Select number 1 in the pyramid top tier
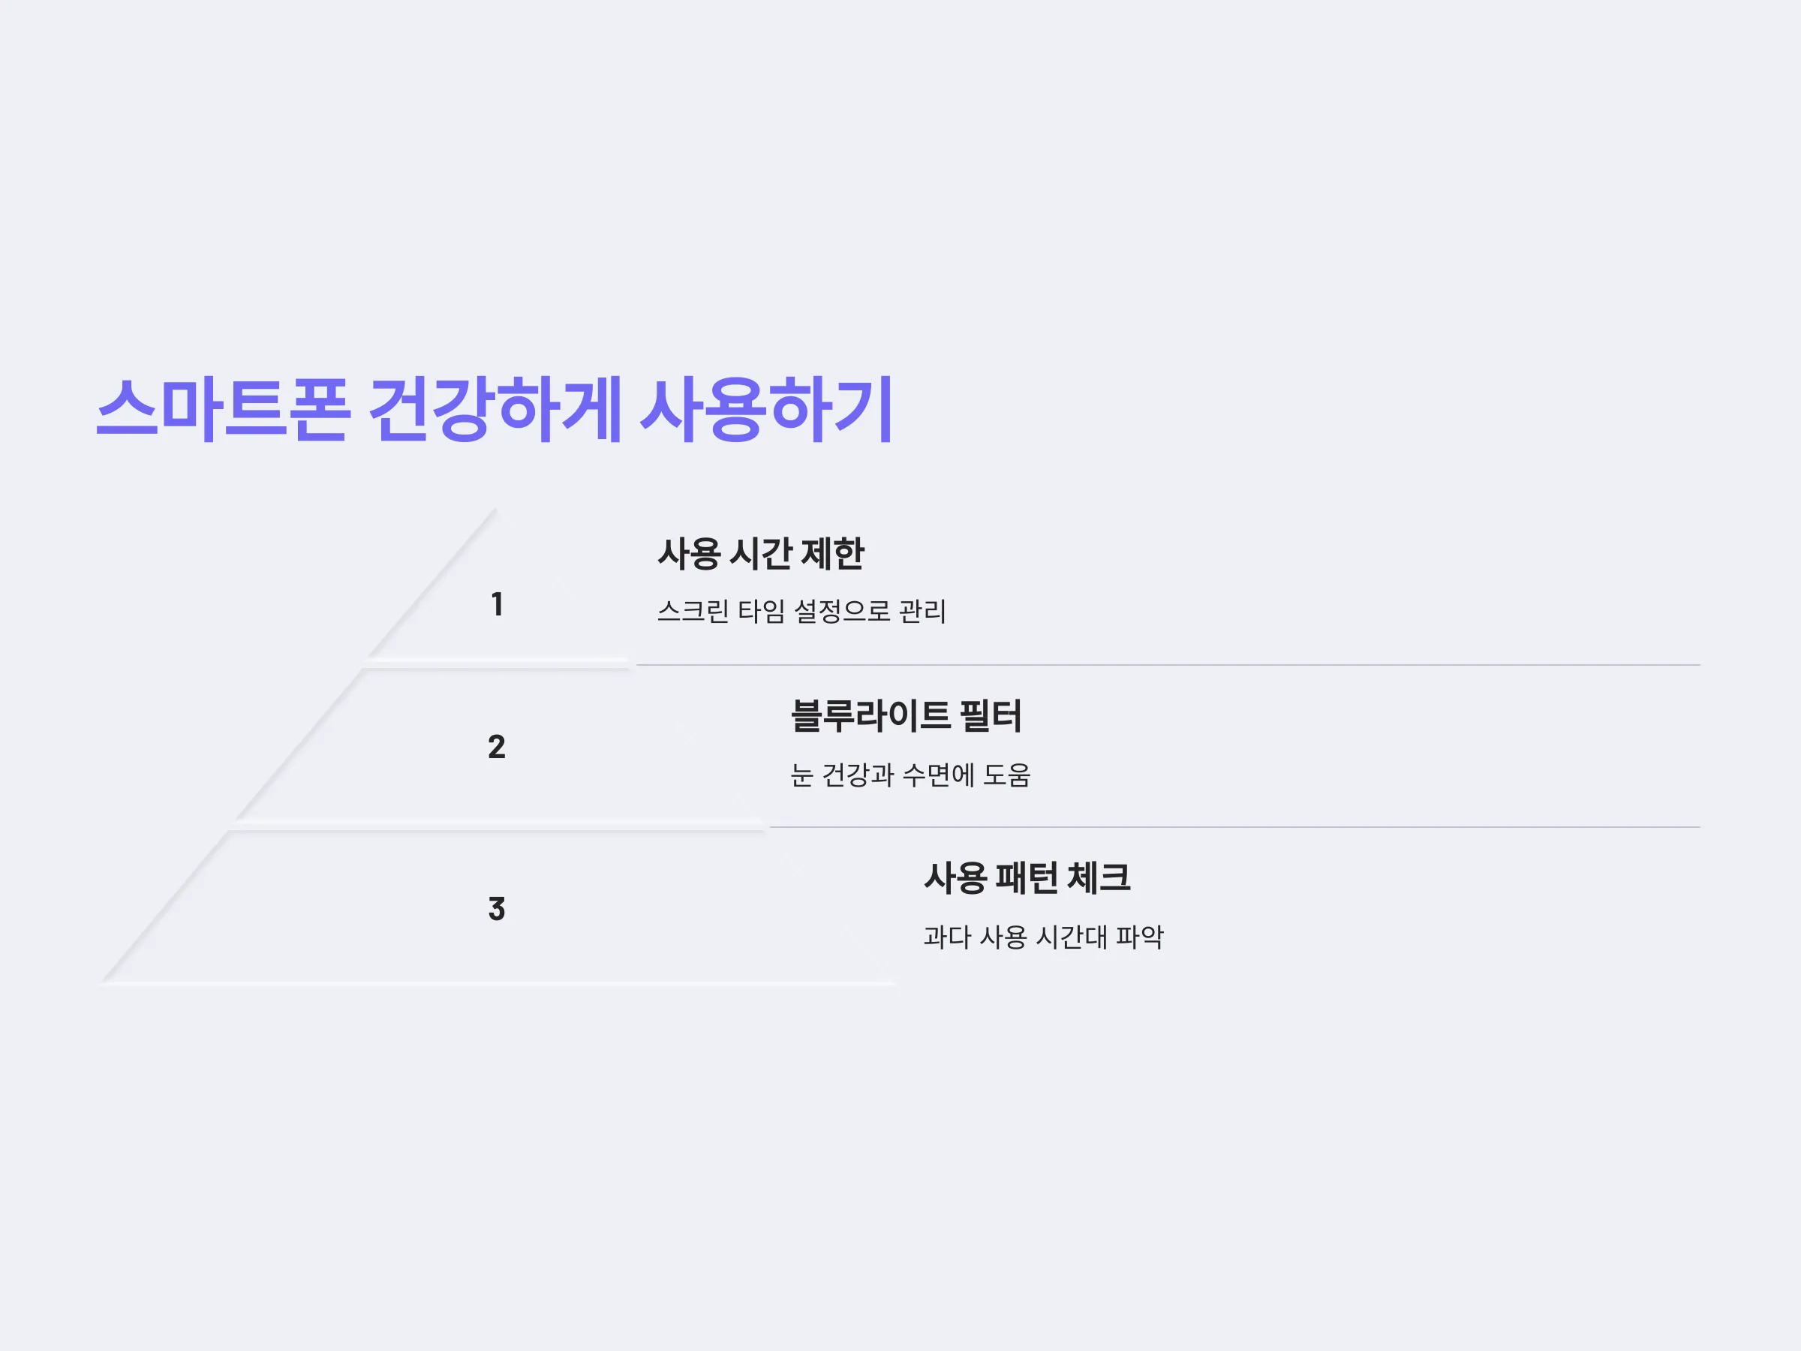The height and width of the screenshot is (1351, 1801). tap(497, 604)
